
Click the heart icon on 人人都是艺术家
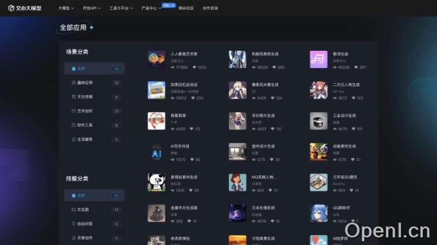pos(195,68)
